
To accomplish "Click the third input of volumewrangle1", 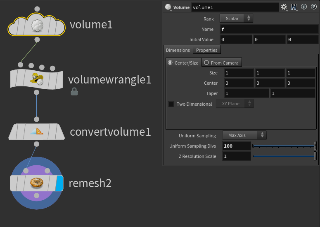I will point(42,67).
